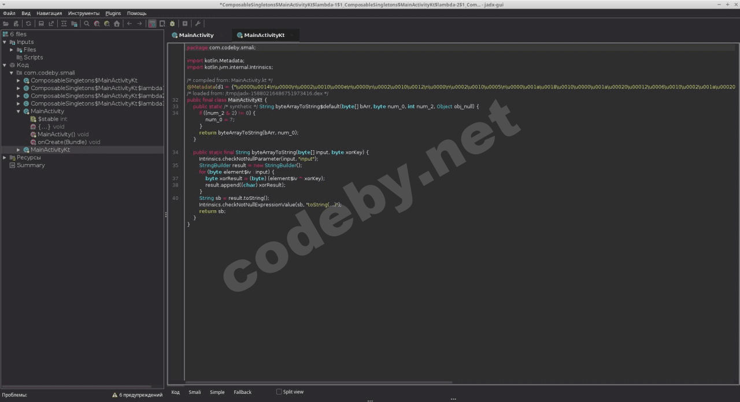The height and width of the screenshot is (402, 740).
Task: Toggle the deobfuscation toolbar icon
Action: (152, 24)
